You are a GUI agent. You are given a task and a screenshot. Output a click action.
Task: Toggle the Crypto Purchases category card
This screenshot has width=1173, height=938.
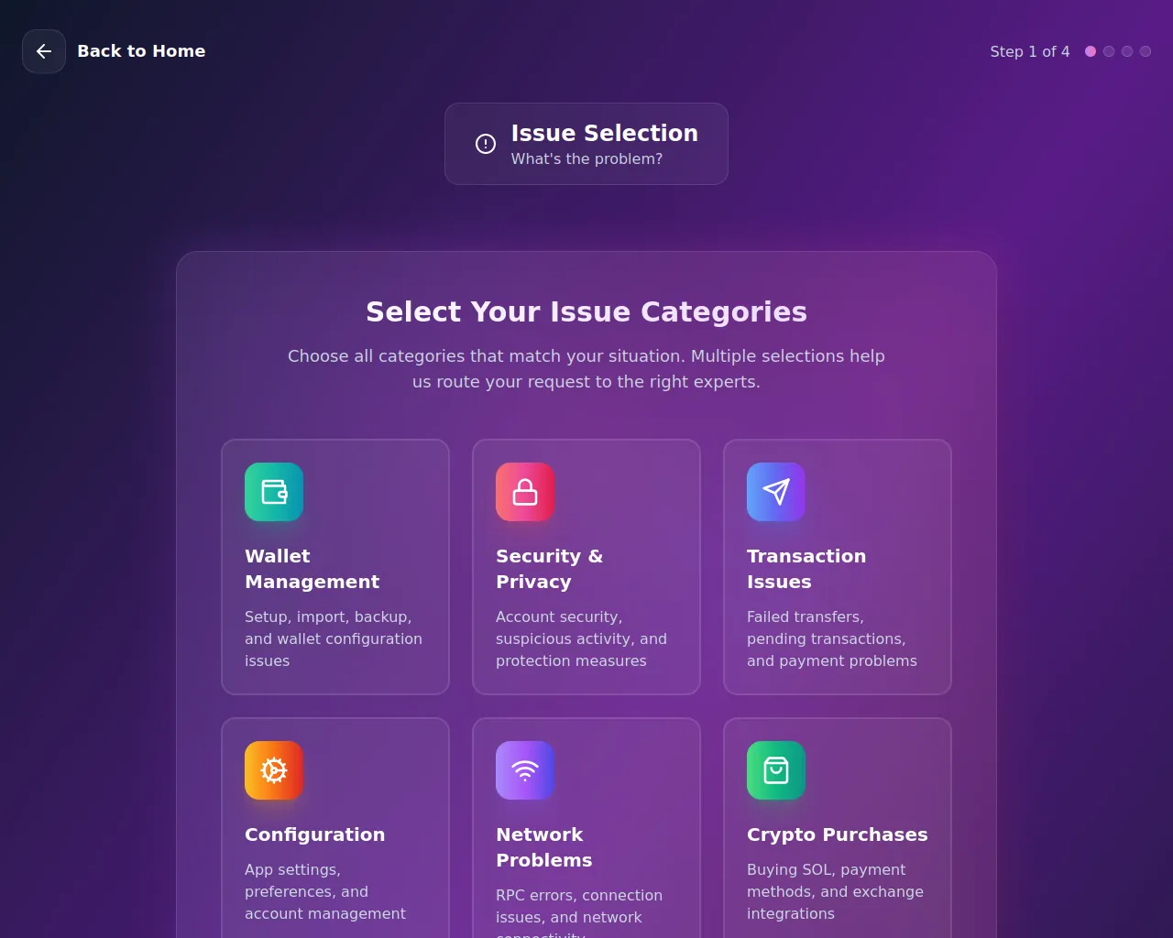click(838, 828)
